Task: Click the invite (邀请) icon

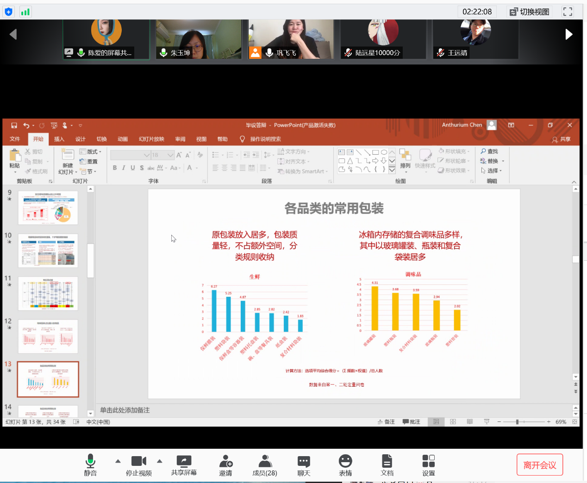Action: click(225, 461)
